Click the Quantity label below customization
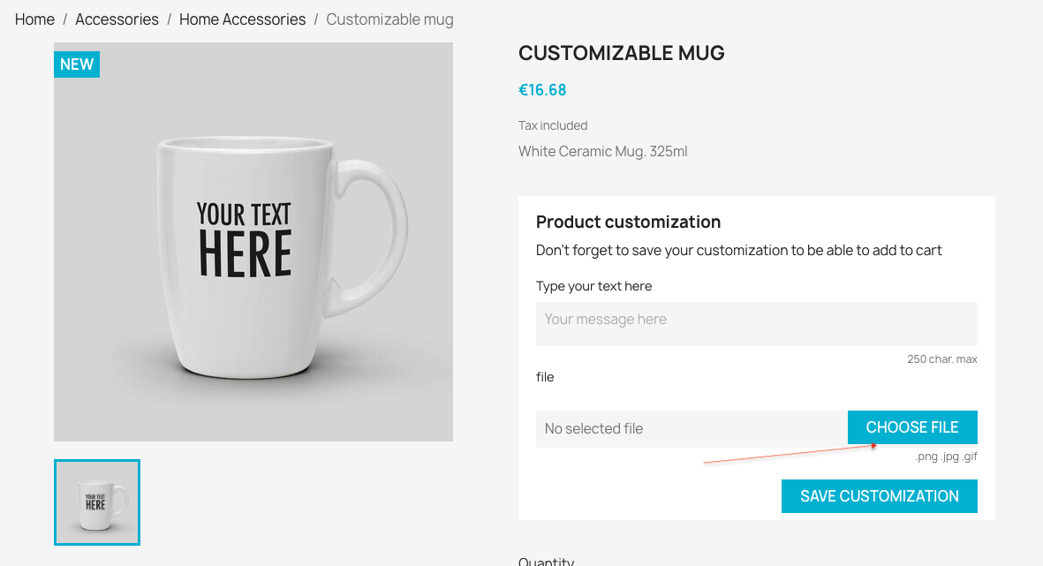Image resolution: width=1043 pixels, height=566 pixels. [546, 562]
